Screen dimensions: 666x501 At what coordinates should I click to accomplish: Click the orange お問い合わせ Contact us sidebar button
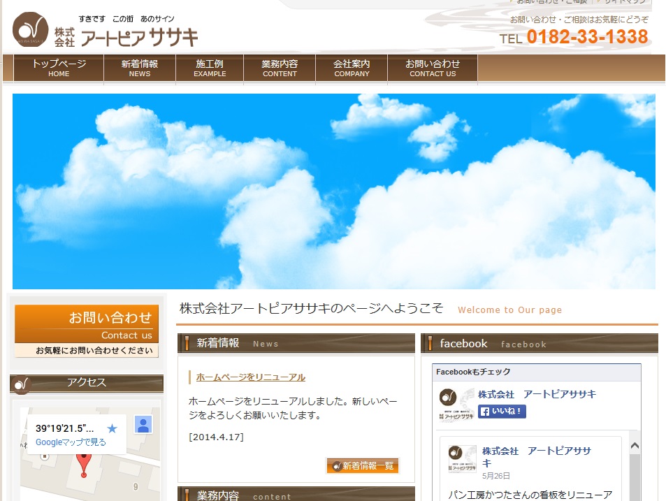click(87, 331)
